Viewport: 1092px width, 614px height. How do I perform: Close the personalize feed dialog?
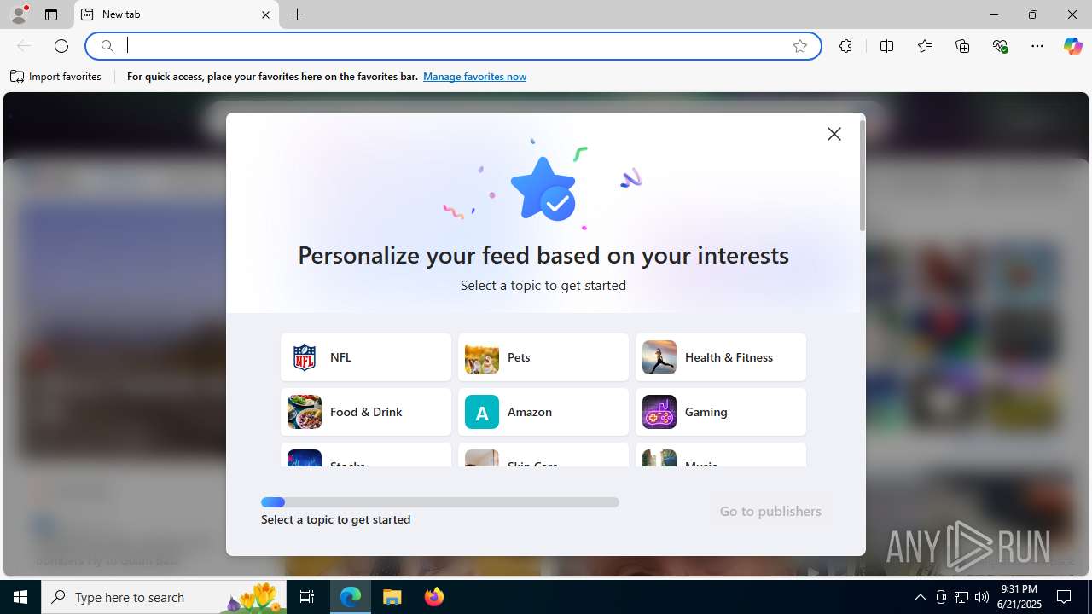[834, 134]
